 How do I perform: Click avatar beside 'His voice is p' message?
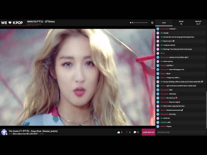(158, 98)
